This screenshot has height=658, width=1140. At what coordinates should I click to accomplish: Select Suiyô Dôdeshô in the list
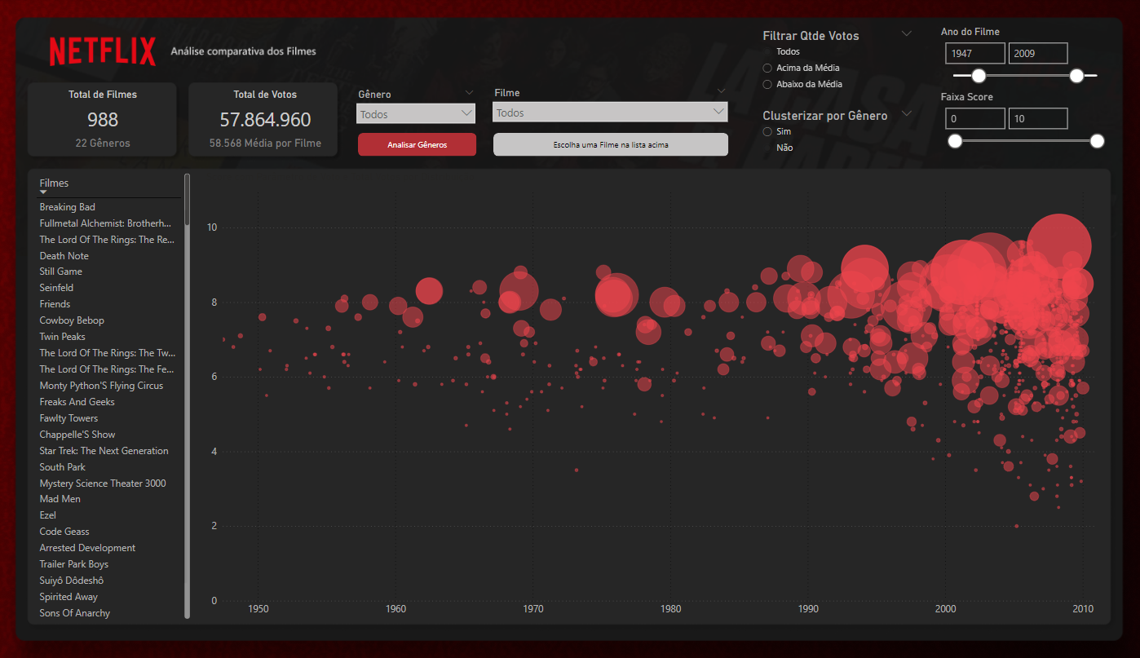(71, 581)
